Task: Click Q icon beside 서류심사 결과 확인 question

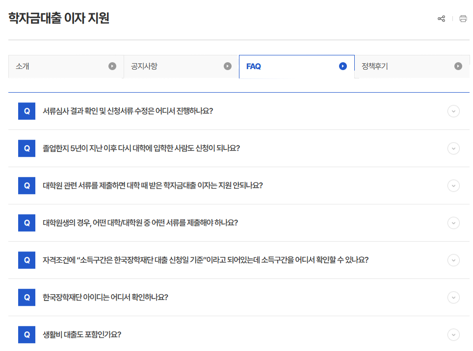Action: 26,111
